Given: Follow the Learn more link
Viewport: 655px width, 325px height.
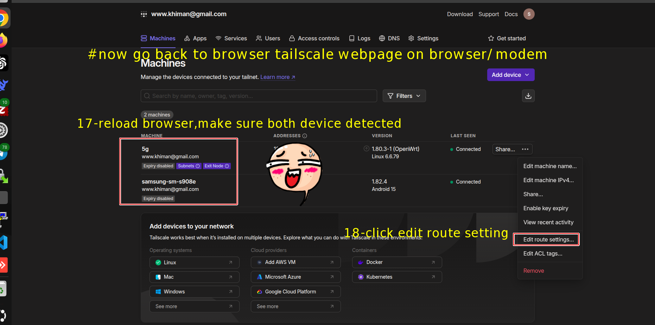Looking at the screenshot, I should (278, 77).
